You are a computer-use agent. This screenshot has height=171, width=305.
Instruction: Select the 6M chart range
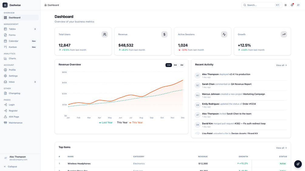(175, 65)
